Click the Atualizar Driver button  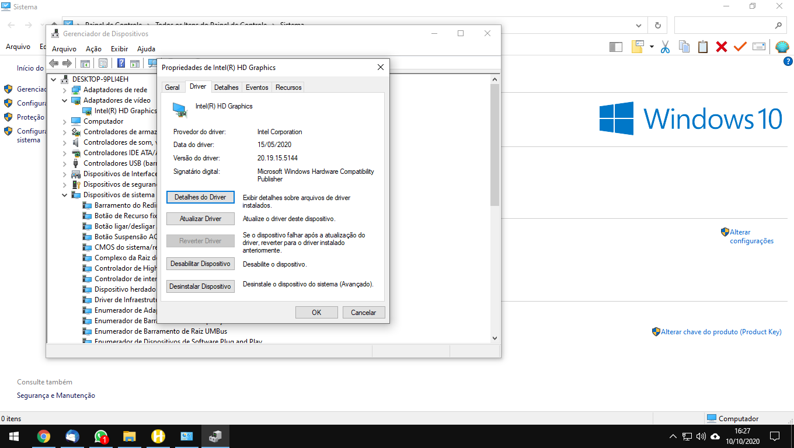(x=200, y=219)
